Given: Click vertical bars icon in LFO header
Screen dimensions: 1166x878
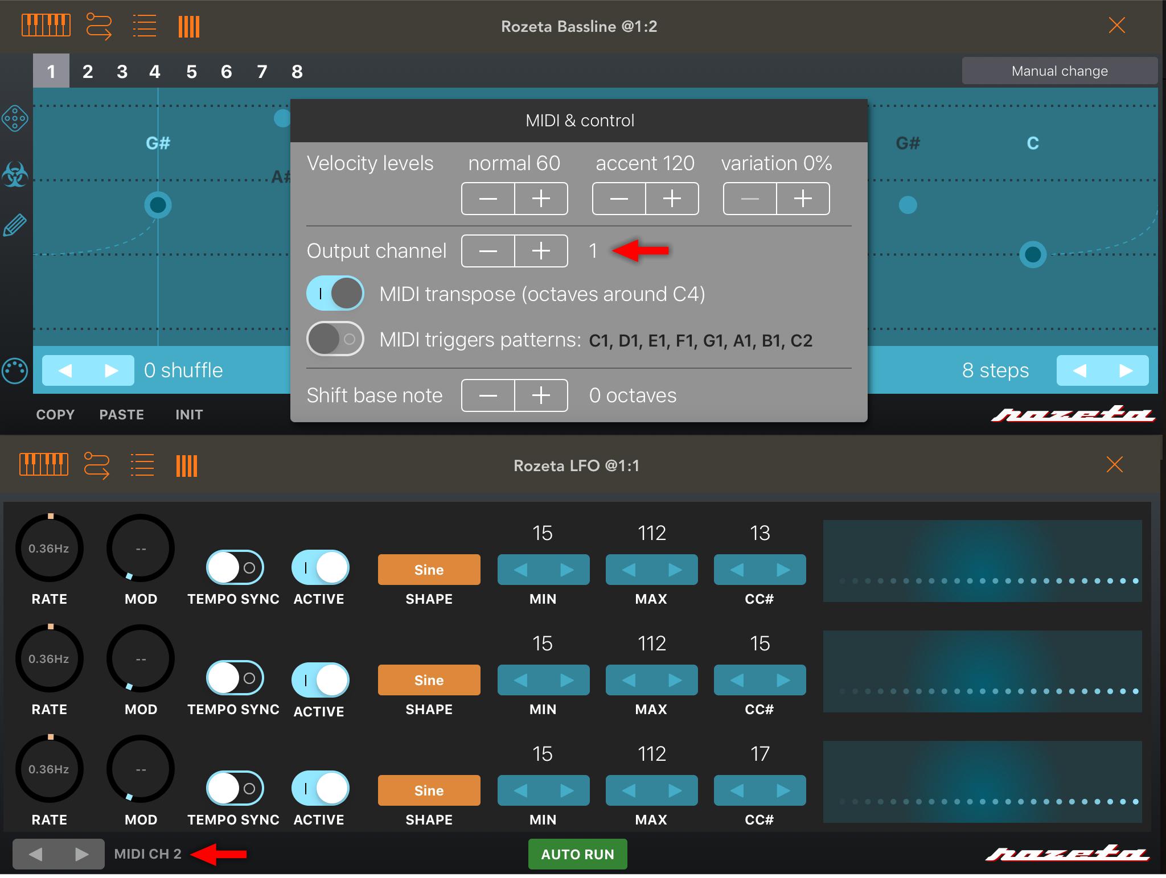Looking at the screenshot, I should (187, 465).
